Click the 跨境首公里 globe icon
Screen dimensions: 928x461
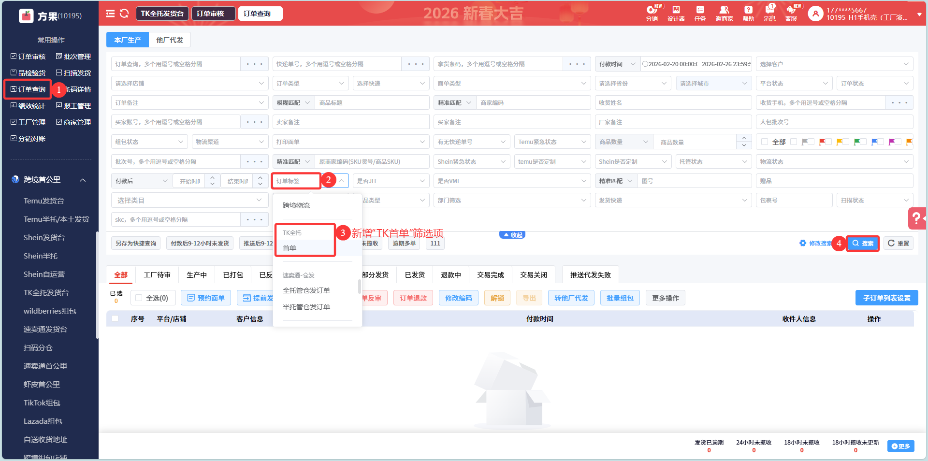tap(15, 179)
